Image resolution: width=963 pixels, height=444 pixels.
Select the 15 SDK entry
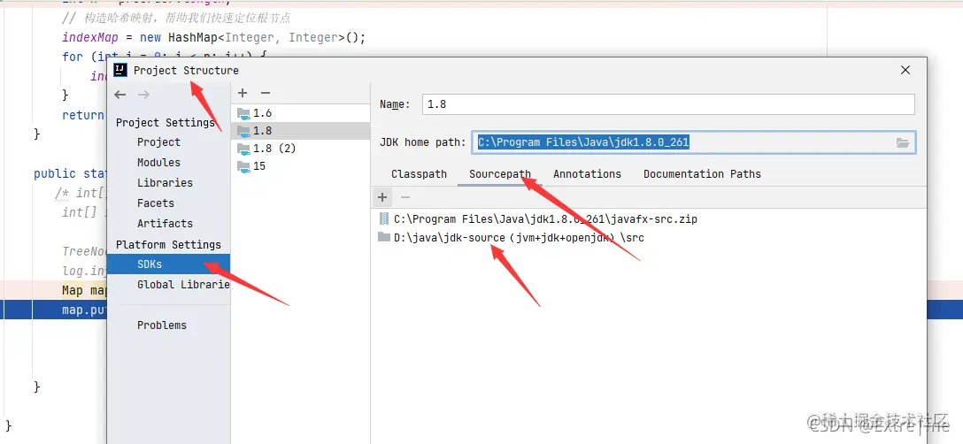300,166
